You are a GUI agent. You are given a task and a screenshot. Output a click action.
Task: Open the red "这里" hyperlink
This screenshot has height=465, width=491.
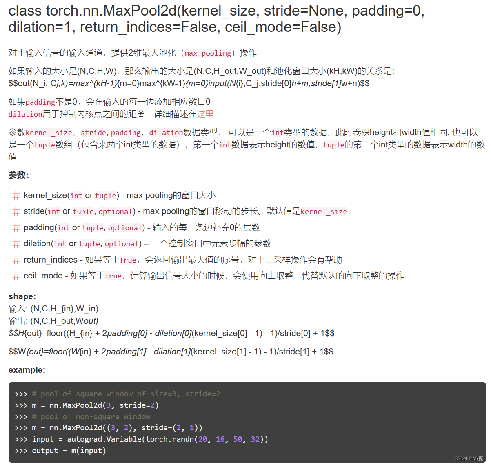[x=205, y=114]
